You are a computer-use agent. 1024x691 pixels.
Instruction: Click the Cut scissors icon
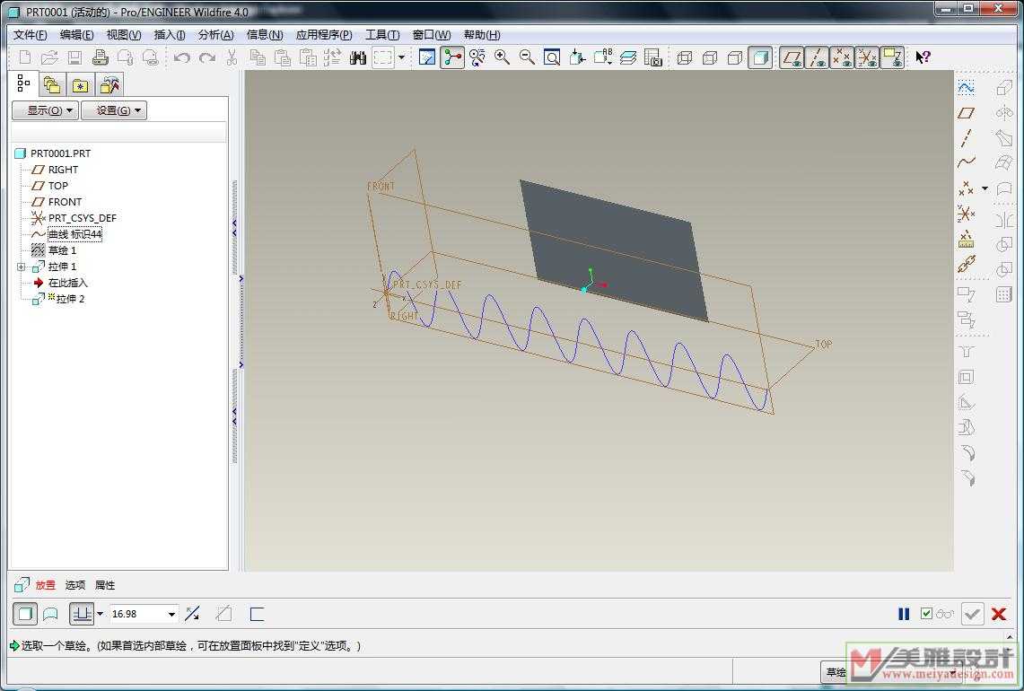tap(232, 57)
